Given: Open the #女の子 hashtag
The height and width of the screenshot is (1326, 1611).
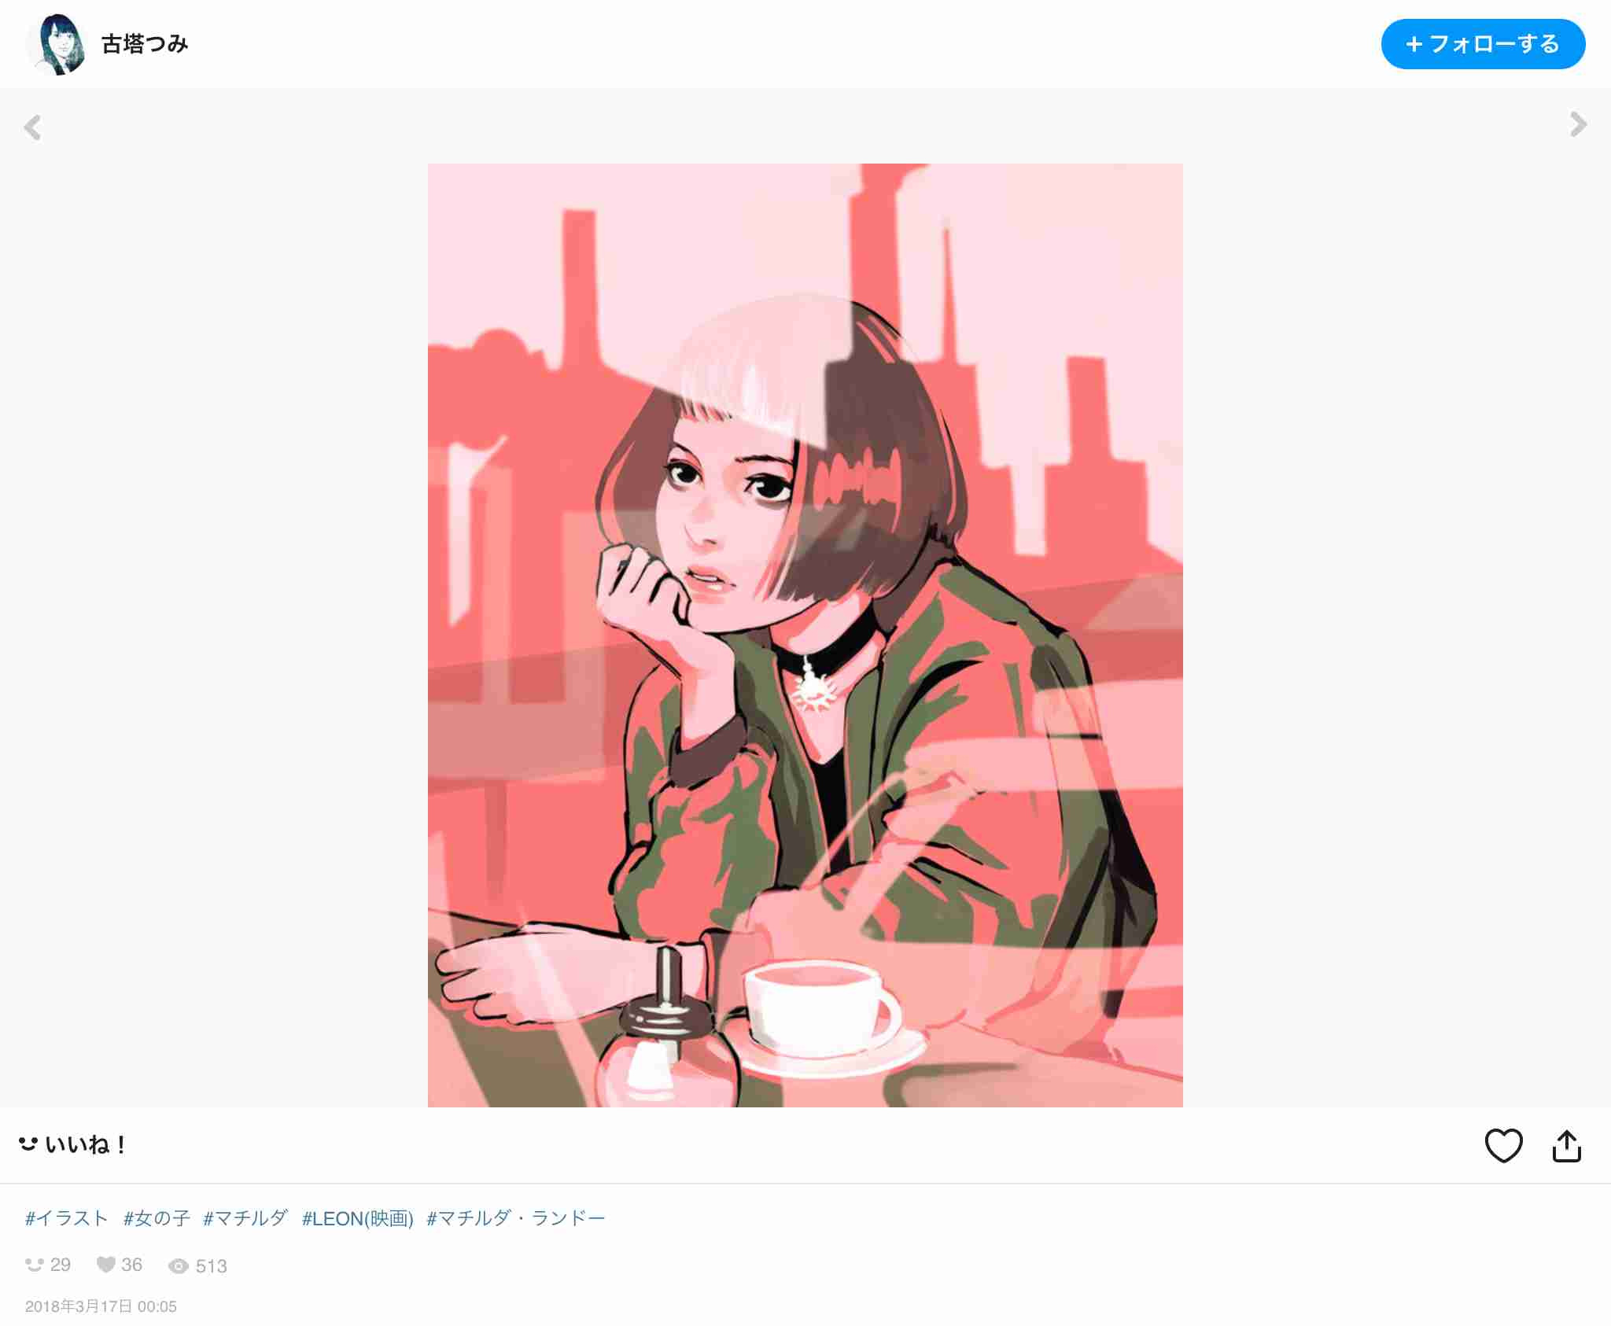Looking at the screenshot, I should click(x=157, y=1218).
